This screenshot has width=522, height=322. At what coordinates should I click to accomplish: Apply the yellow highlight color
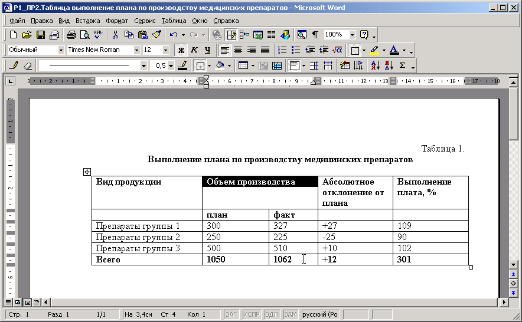pyautogui.click(x=374, y=50)
